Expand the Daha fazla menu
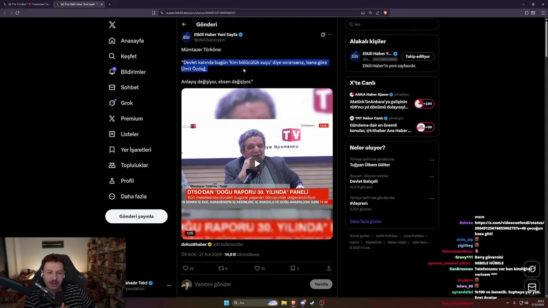This screenshot has height=308, width=548. point(128,196)
